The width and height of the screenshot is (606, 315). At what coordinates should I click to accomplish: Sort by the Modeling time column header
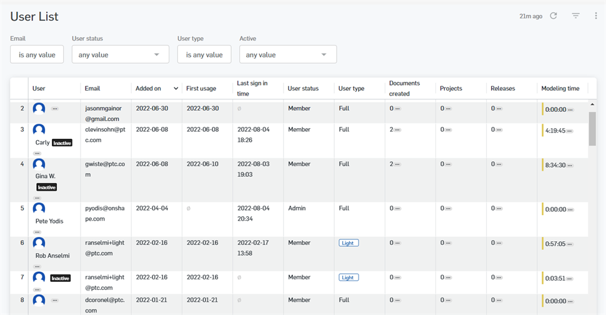tap(560, 89)
